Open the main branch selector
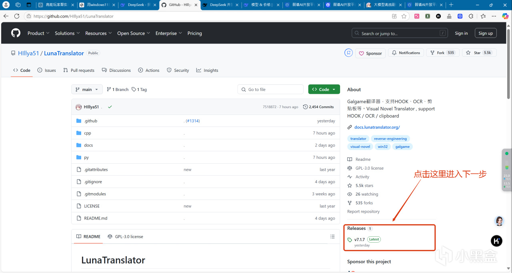 pos(87,89)
